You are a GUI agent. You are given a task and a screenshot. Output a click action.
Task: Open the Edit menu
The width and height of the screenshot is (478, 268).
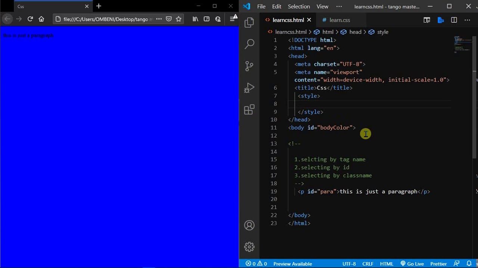point(277,6)
